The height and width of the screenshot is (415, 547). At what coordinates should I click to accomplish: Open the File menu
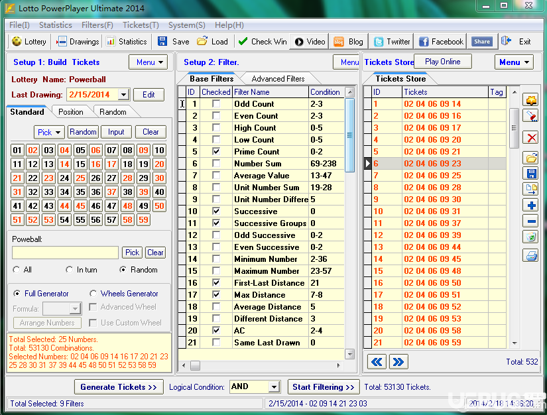[x=19, y=25]
